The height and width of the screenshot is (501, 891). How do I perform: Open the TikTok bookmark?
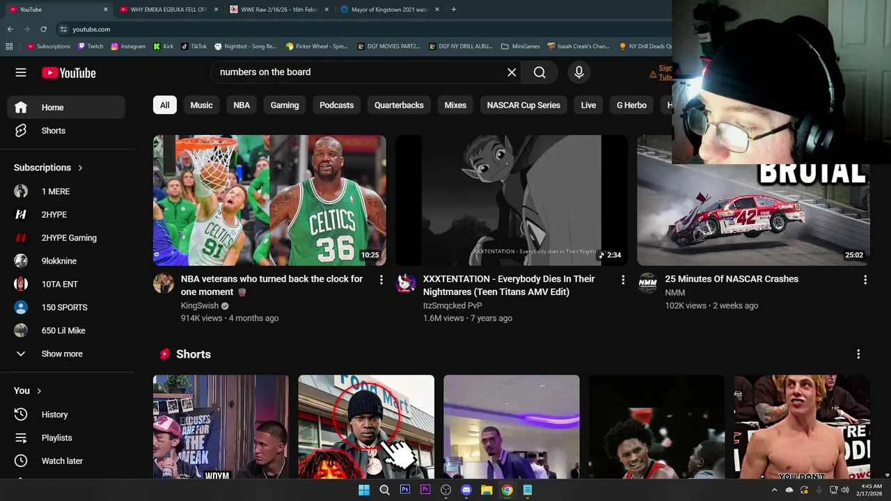pyautogui.click(x=194, y=47)
